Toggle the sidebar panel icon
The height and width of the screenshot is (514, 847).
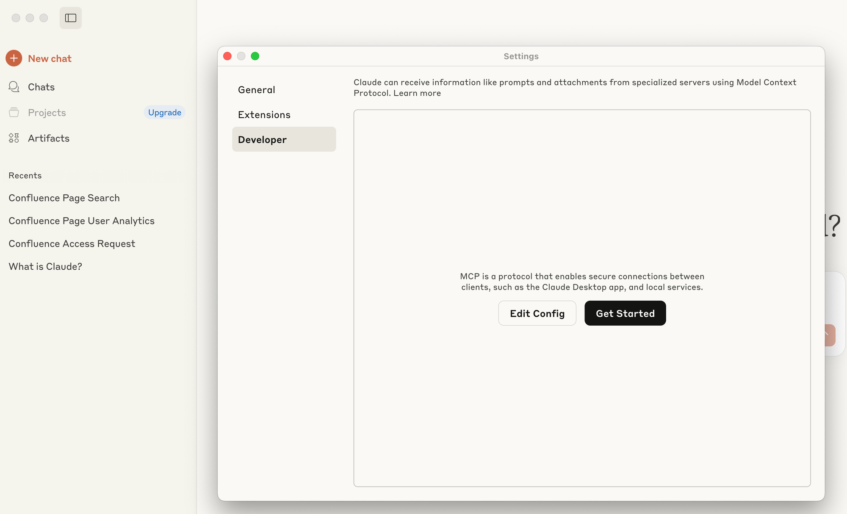pyautogui.click(x=70, y=18)
